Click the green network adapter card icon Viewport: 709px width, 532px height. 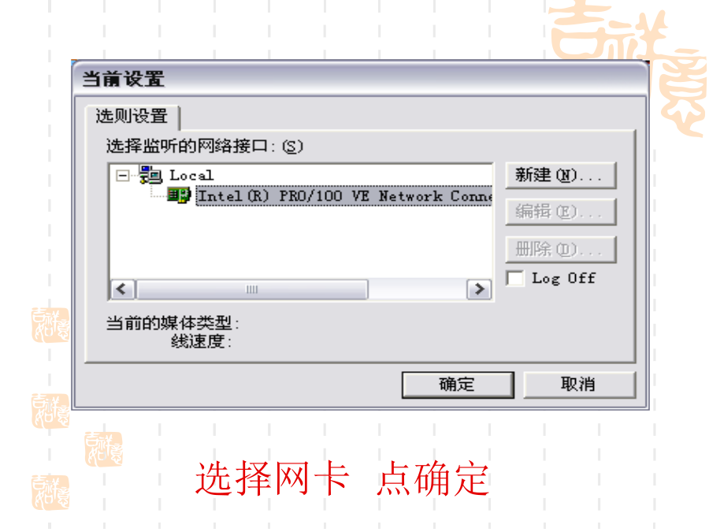tap(178, 195)
